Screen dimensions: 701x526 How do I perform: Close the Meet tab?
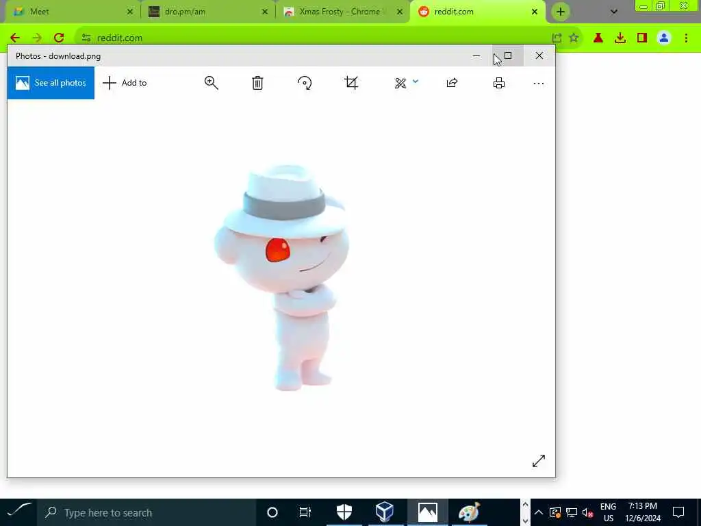pyautogui.click(x=129, y=12)
